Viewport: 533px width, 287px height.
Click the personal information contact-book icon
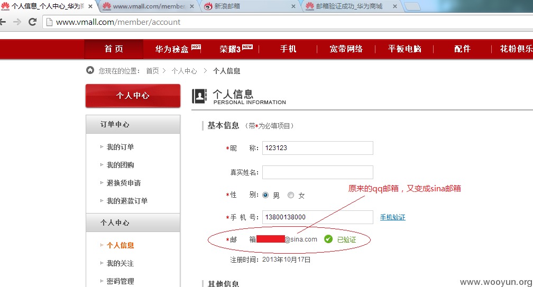pos(199,96)
